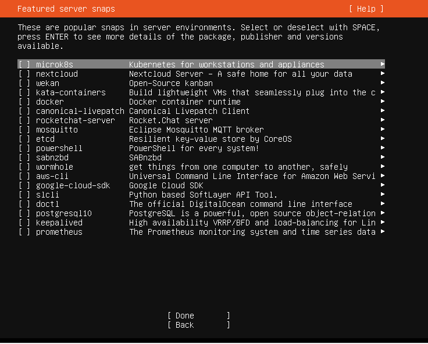
Task: Toggle the slcli snap checkbox
Action: click(x=24, y=194)
